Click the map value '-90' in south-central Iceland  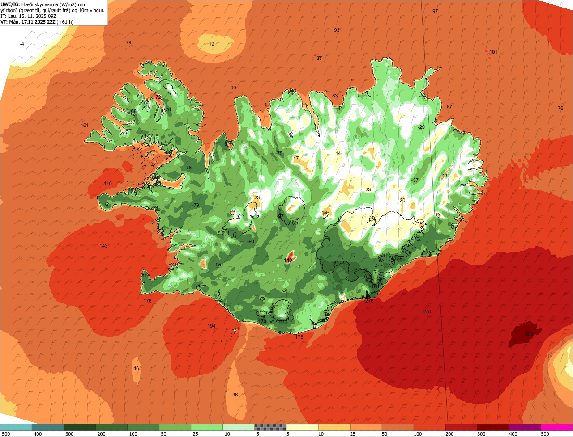[251, 241]
